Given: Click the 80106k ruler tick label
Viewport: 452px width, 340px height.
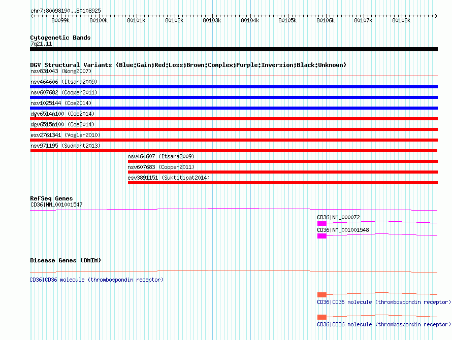Looking at the screenshot, I should (x=326, y=20).
